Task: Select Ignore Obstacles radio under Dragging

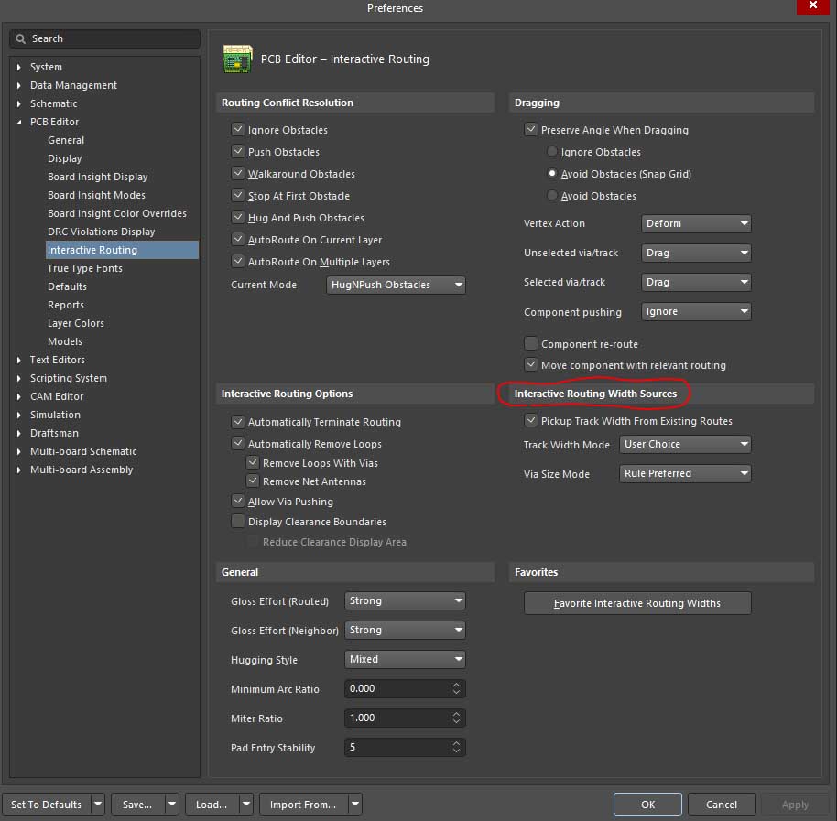Action: [x=551, y=152]
